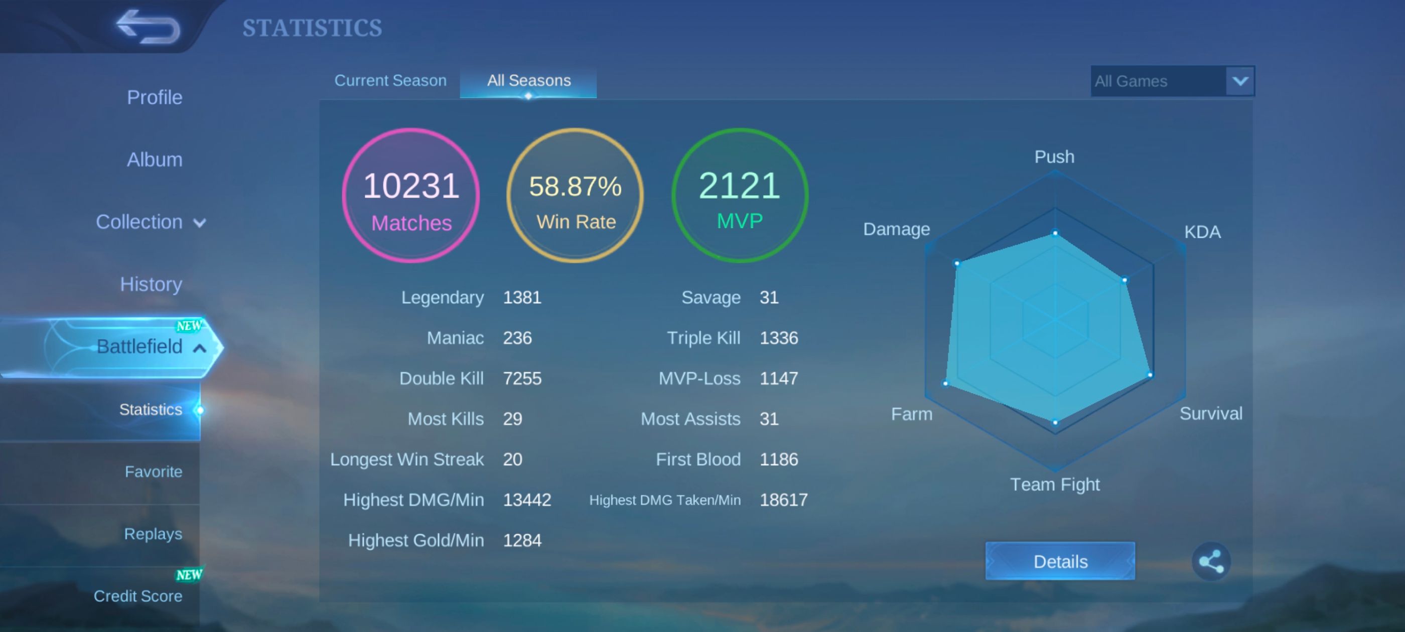The width and height of the screenshot is (1405, 632).
Task: Open History from sidebar
Action: coord(151,284)
